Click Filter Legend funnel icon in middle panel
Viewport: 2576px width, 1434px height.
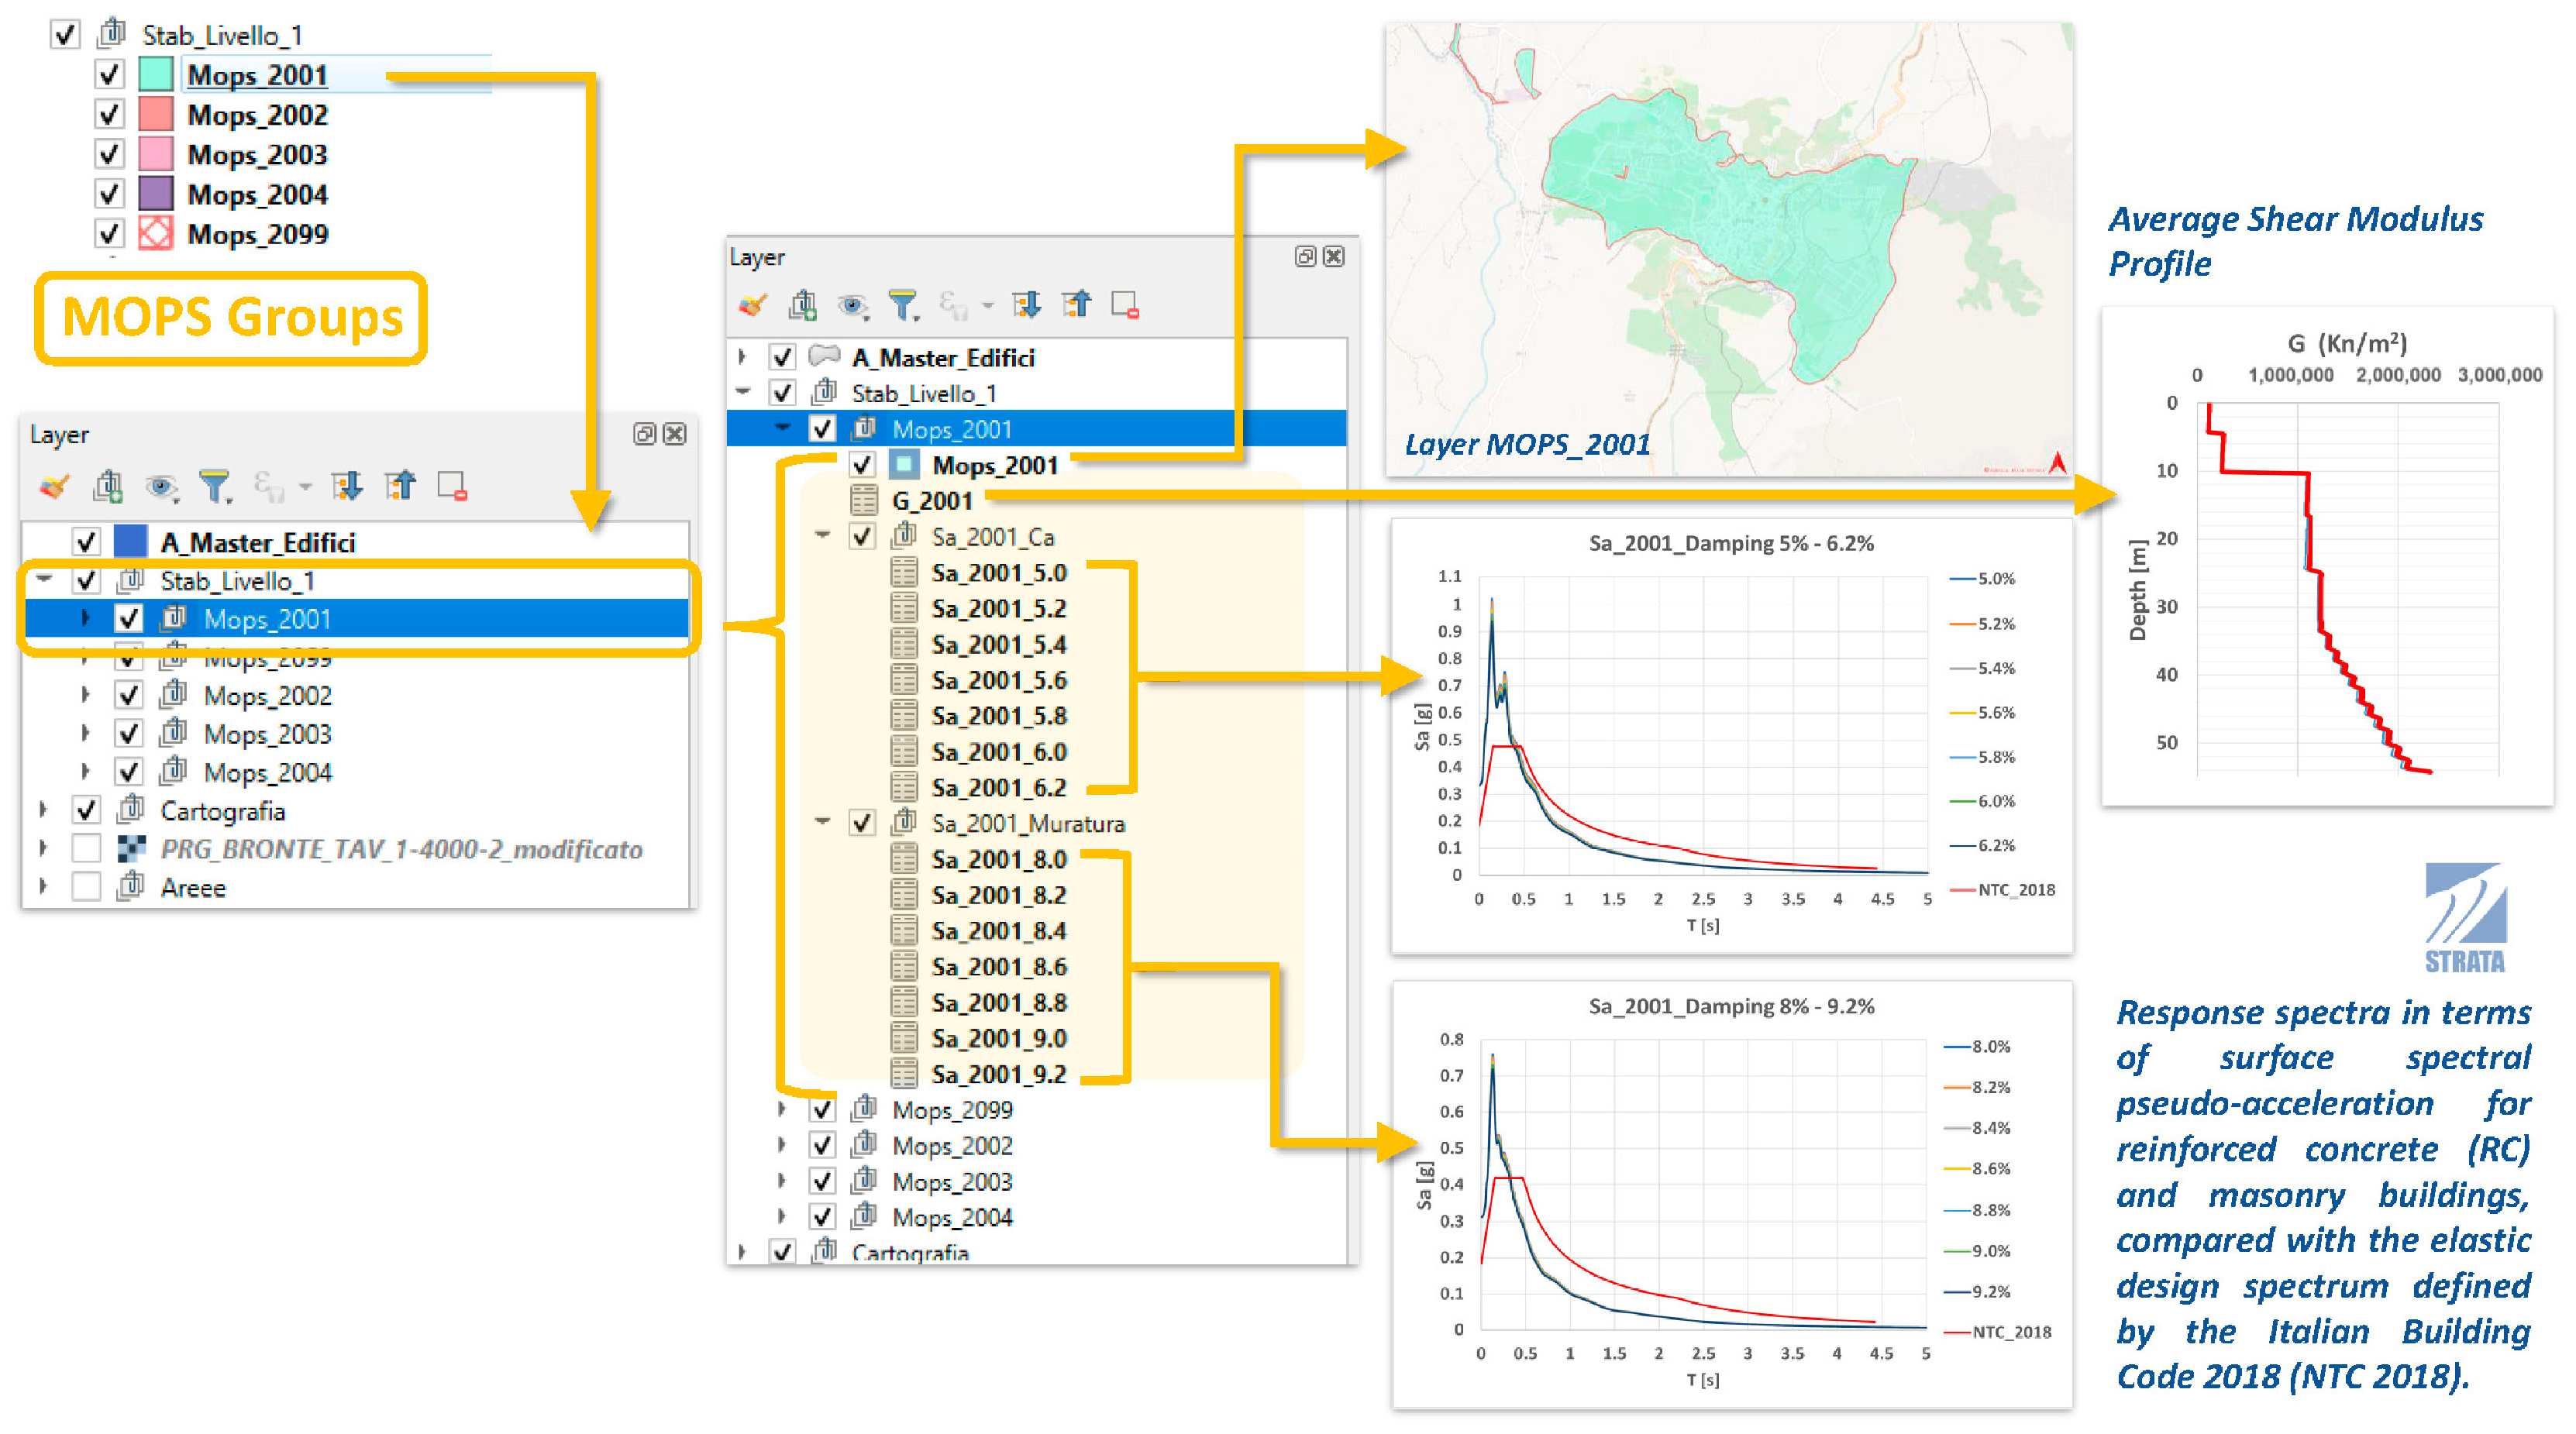[x=903, y=305]
